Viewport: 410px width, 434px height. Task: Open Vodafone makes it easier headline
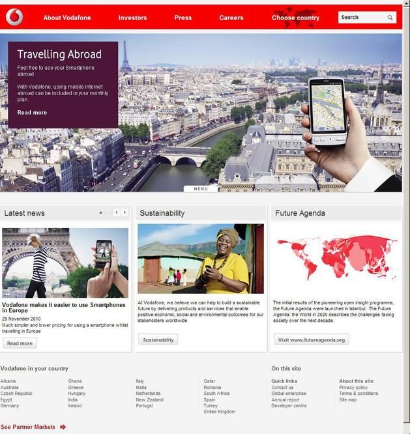(64, 308)
